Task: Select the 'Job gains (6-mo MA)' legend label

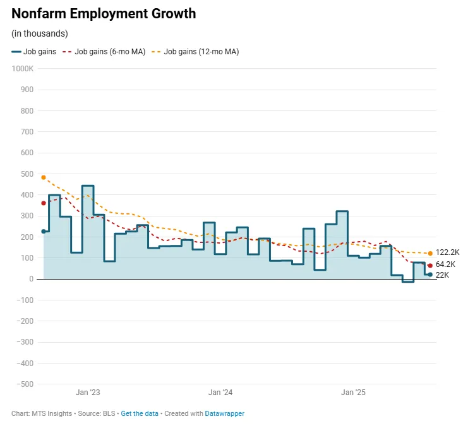Action: tap(110, 52)
